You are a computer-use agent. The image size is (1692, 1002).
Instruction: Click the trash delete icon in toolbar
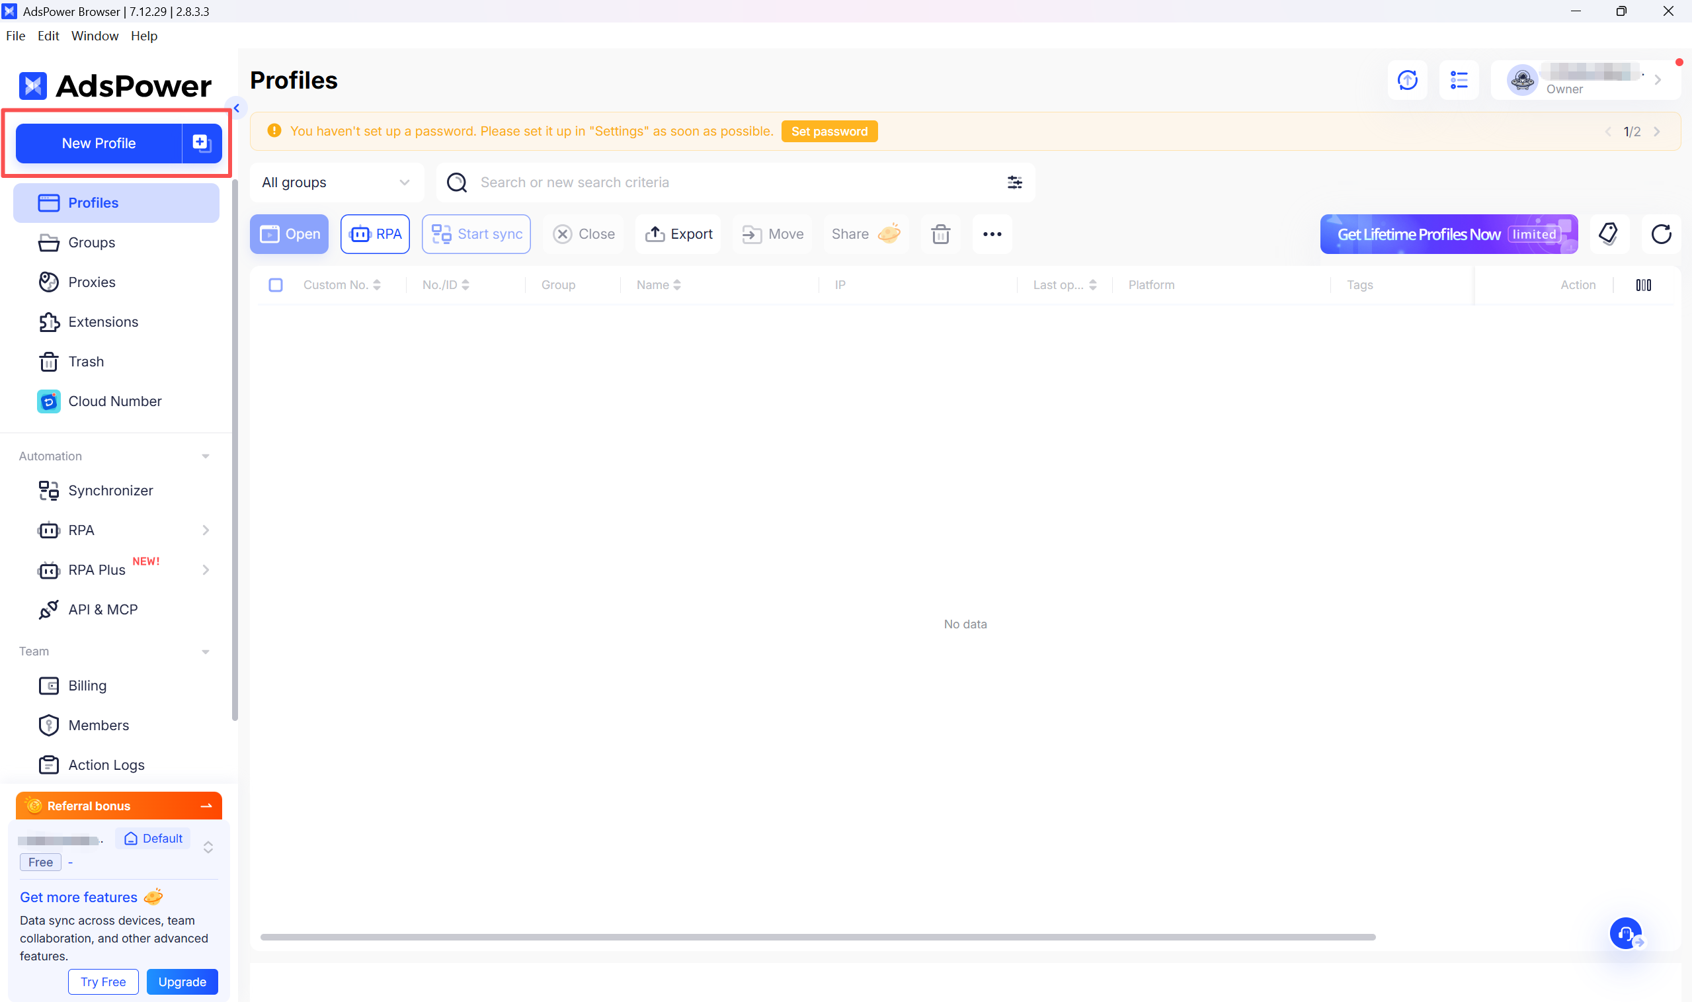coord(940,234)
